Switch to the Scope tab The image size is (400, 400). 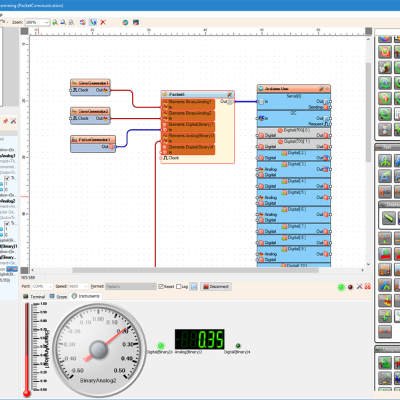coord(58,296)
